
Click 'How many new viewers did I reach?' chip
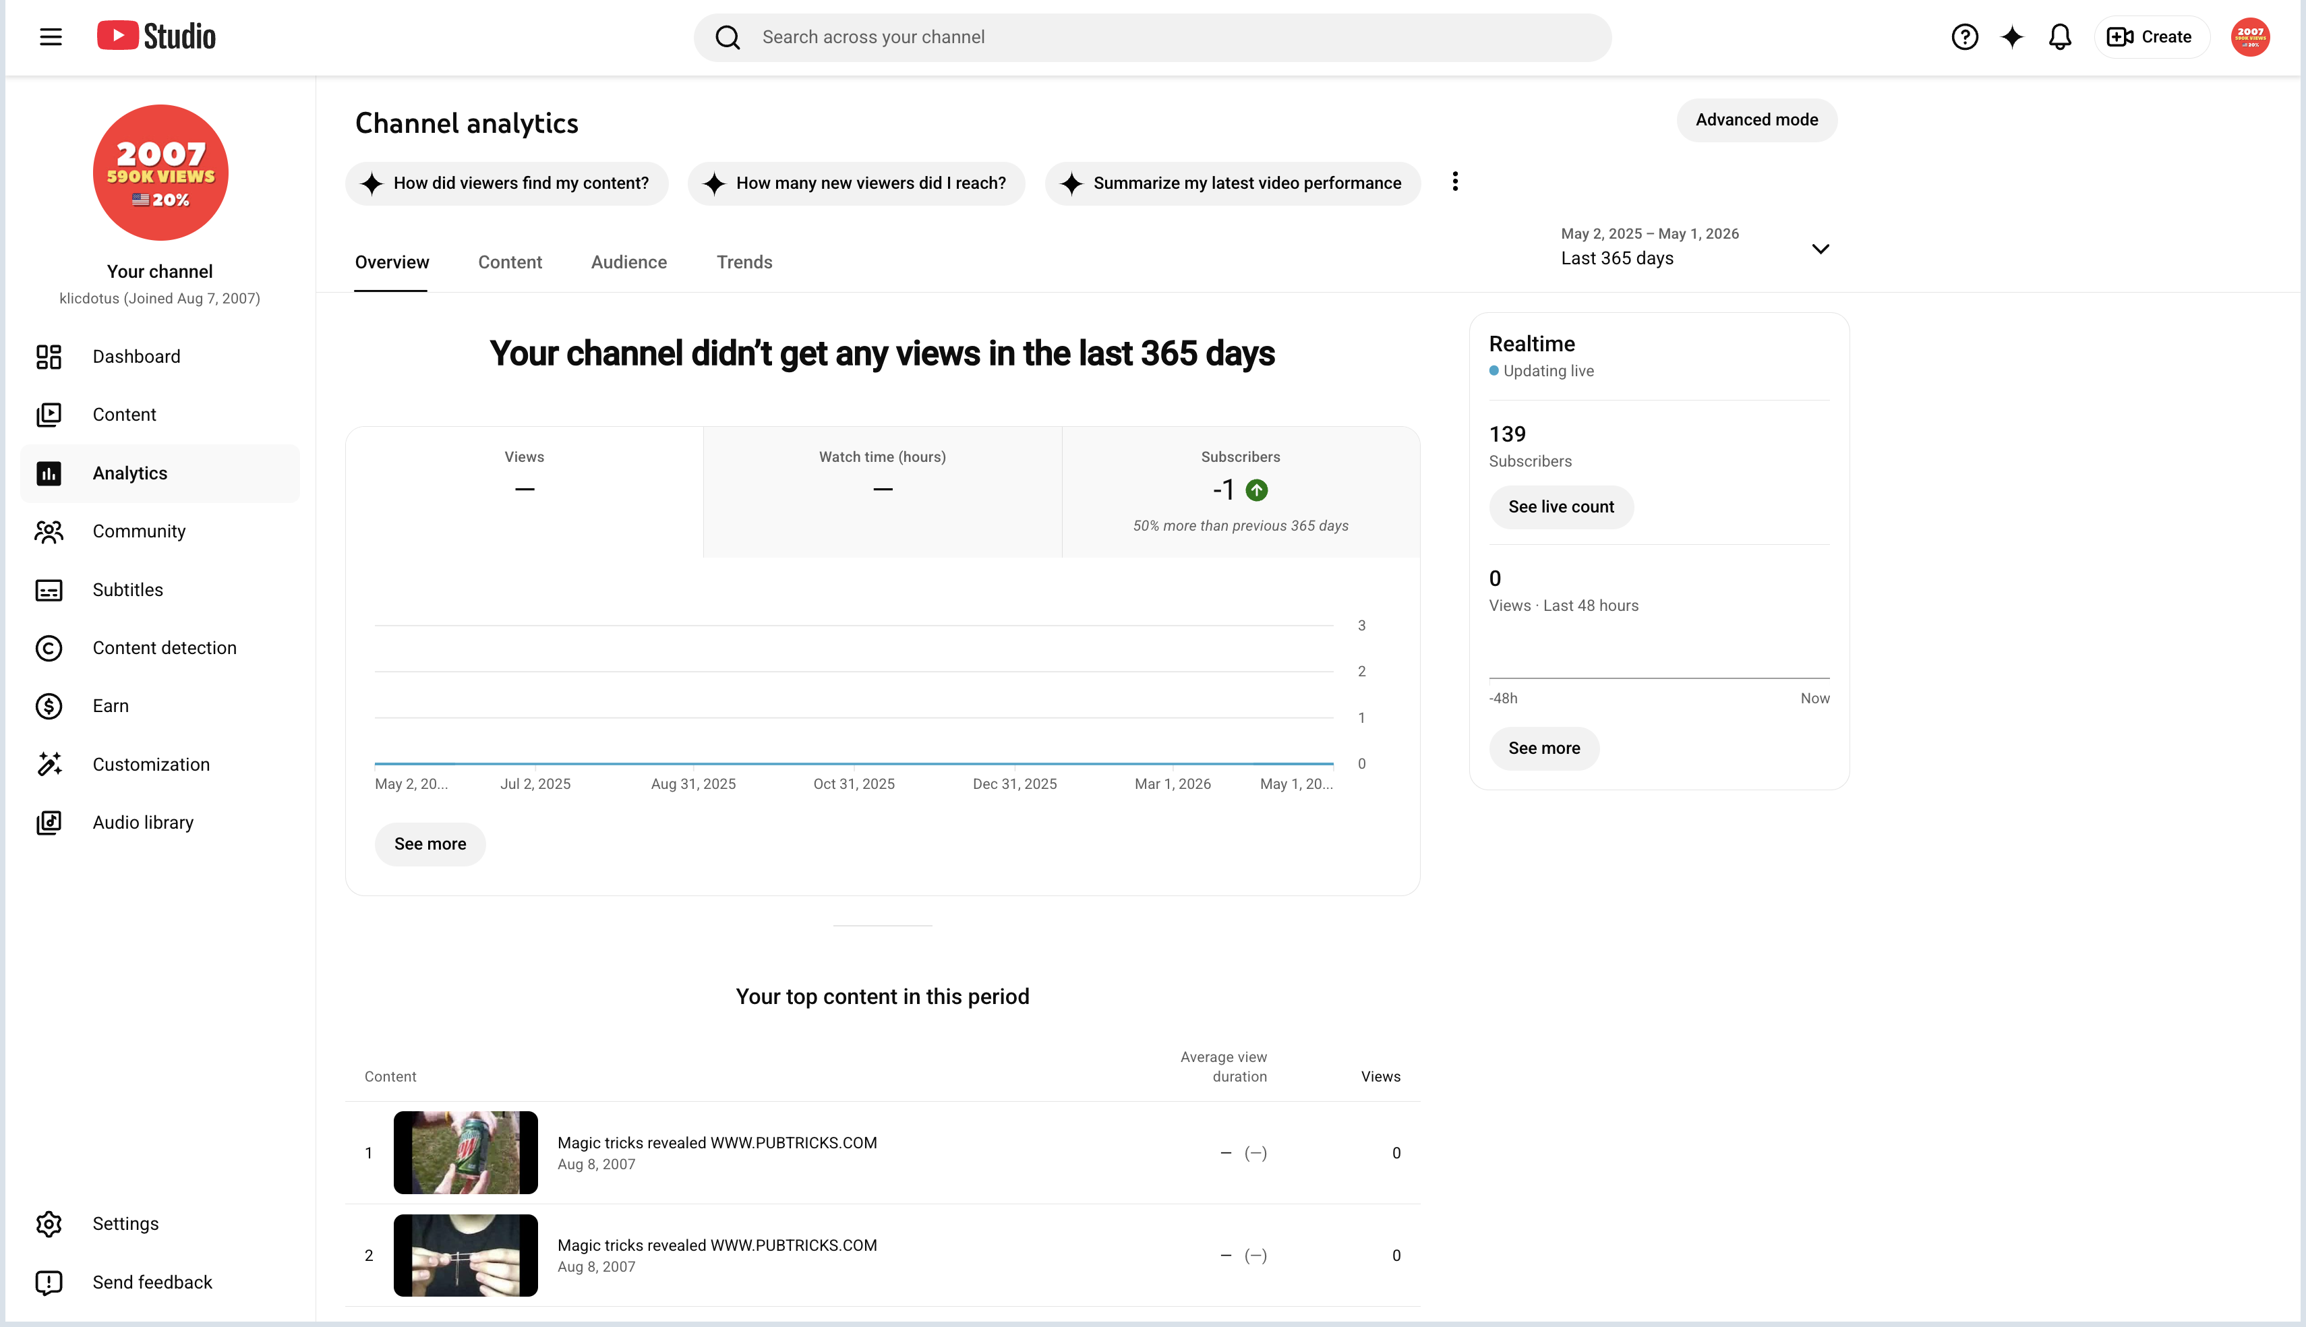[856, 183]
